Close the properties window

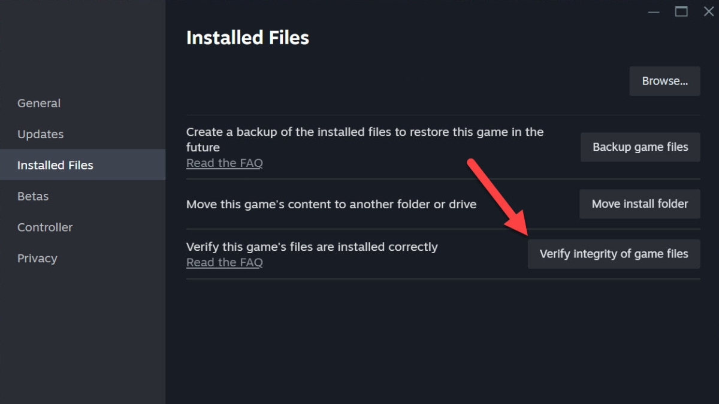pos(708,12)
